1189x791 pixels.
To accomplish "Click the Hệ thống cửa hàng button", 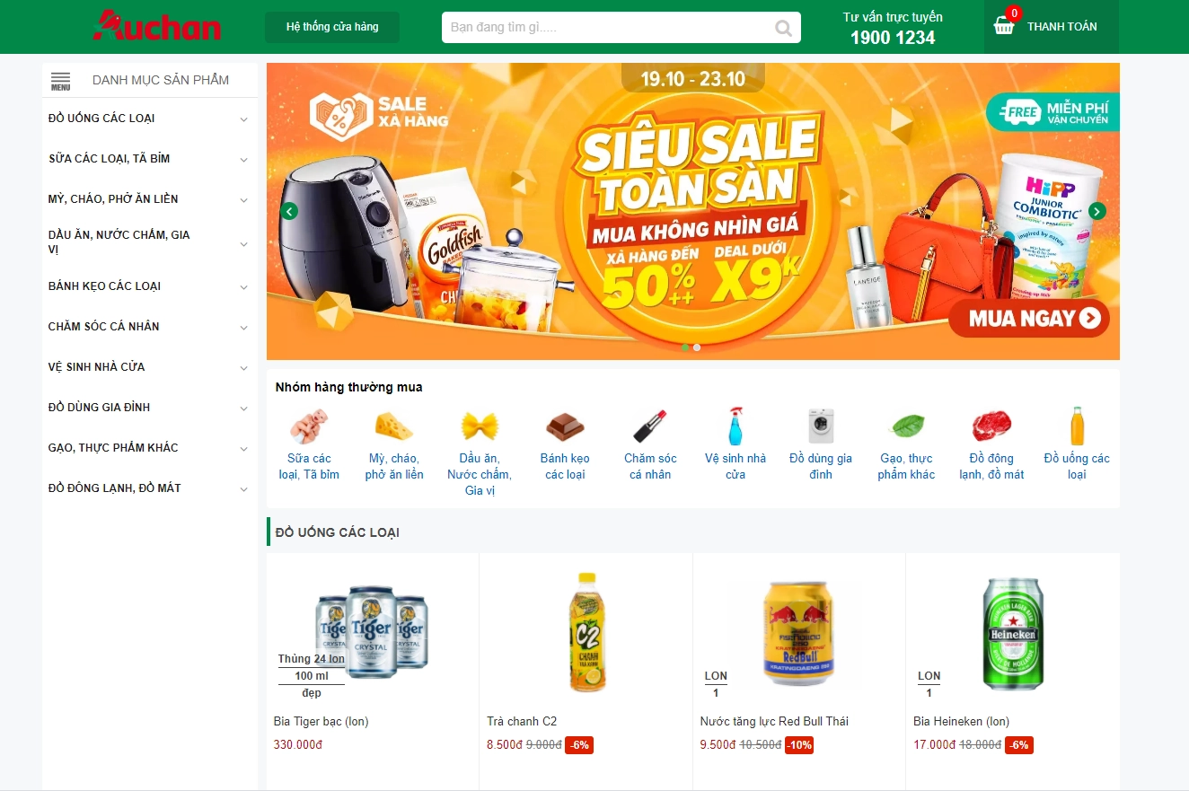I will (332, 27).
